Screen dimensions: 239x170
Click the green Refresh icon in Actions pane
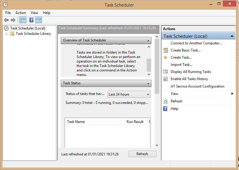coord(165,101)
